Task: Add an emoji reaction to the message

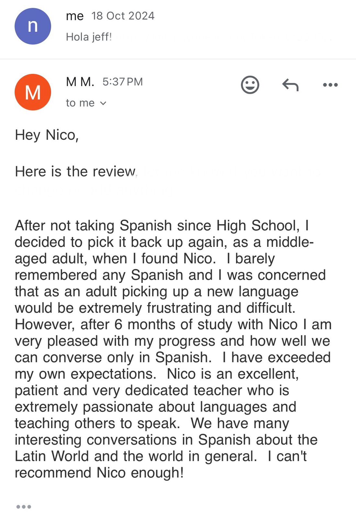Action: (x=250, y=85)
